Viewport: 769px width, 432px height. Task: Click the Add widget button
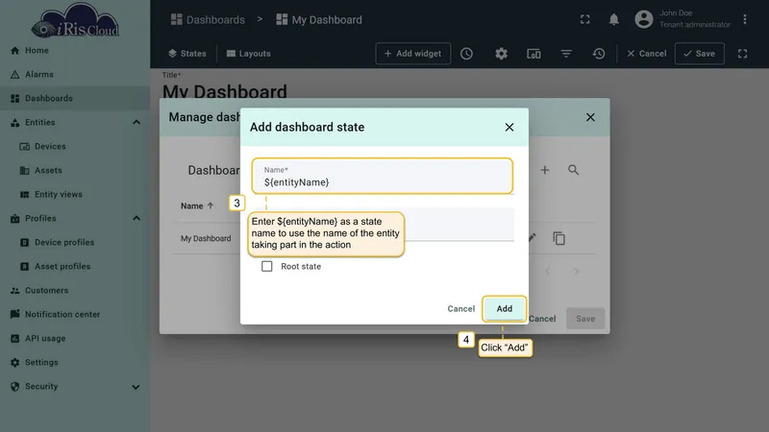pos(413,54)
